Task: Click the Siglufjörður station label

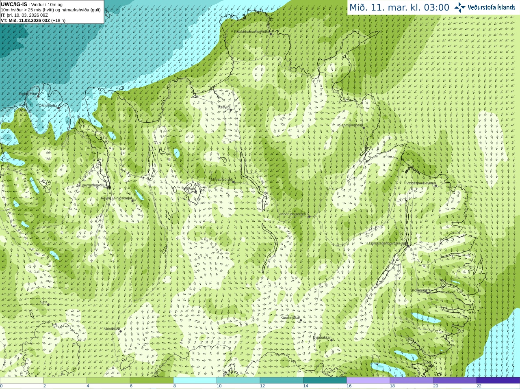Action: tap(28, 94)
